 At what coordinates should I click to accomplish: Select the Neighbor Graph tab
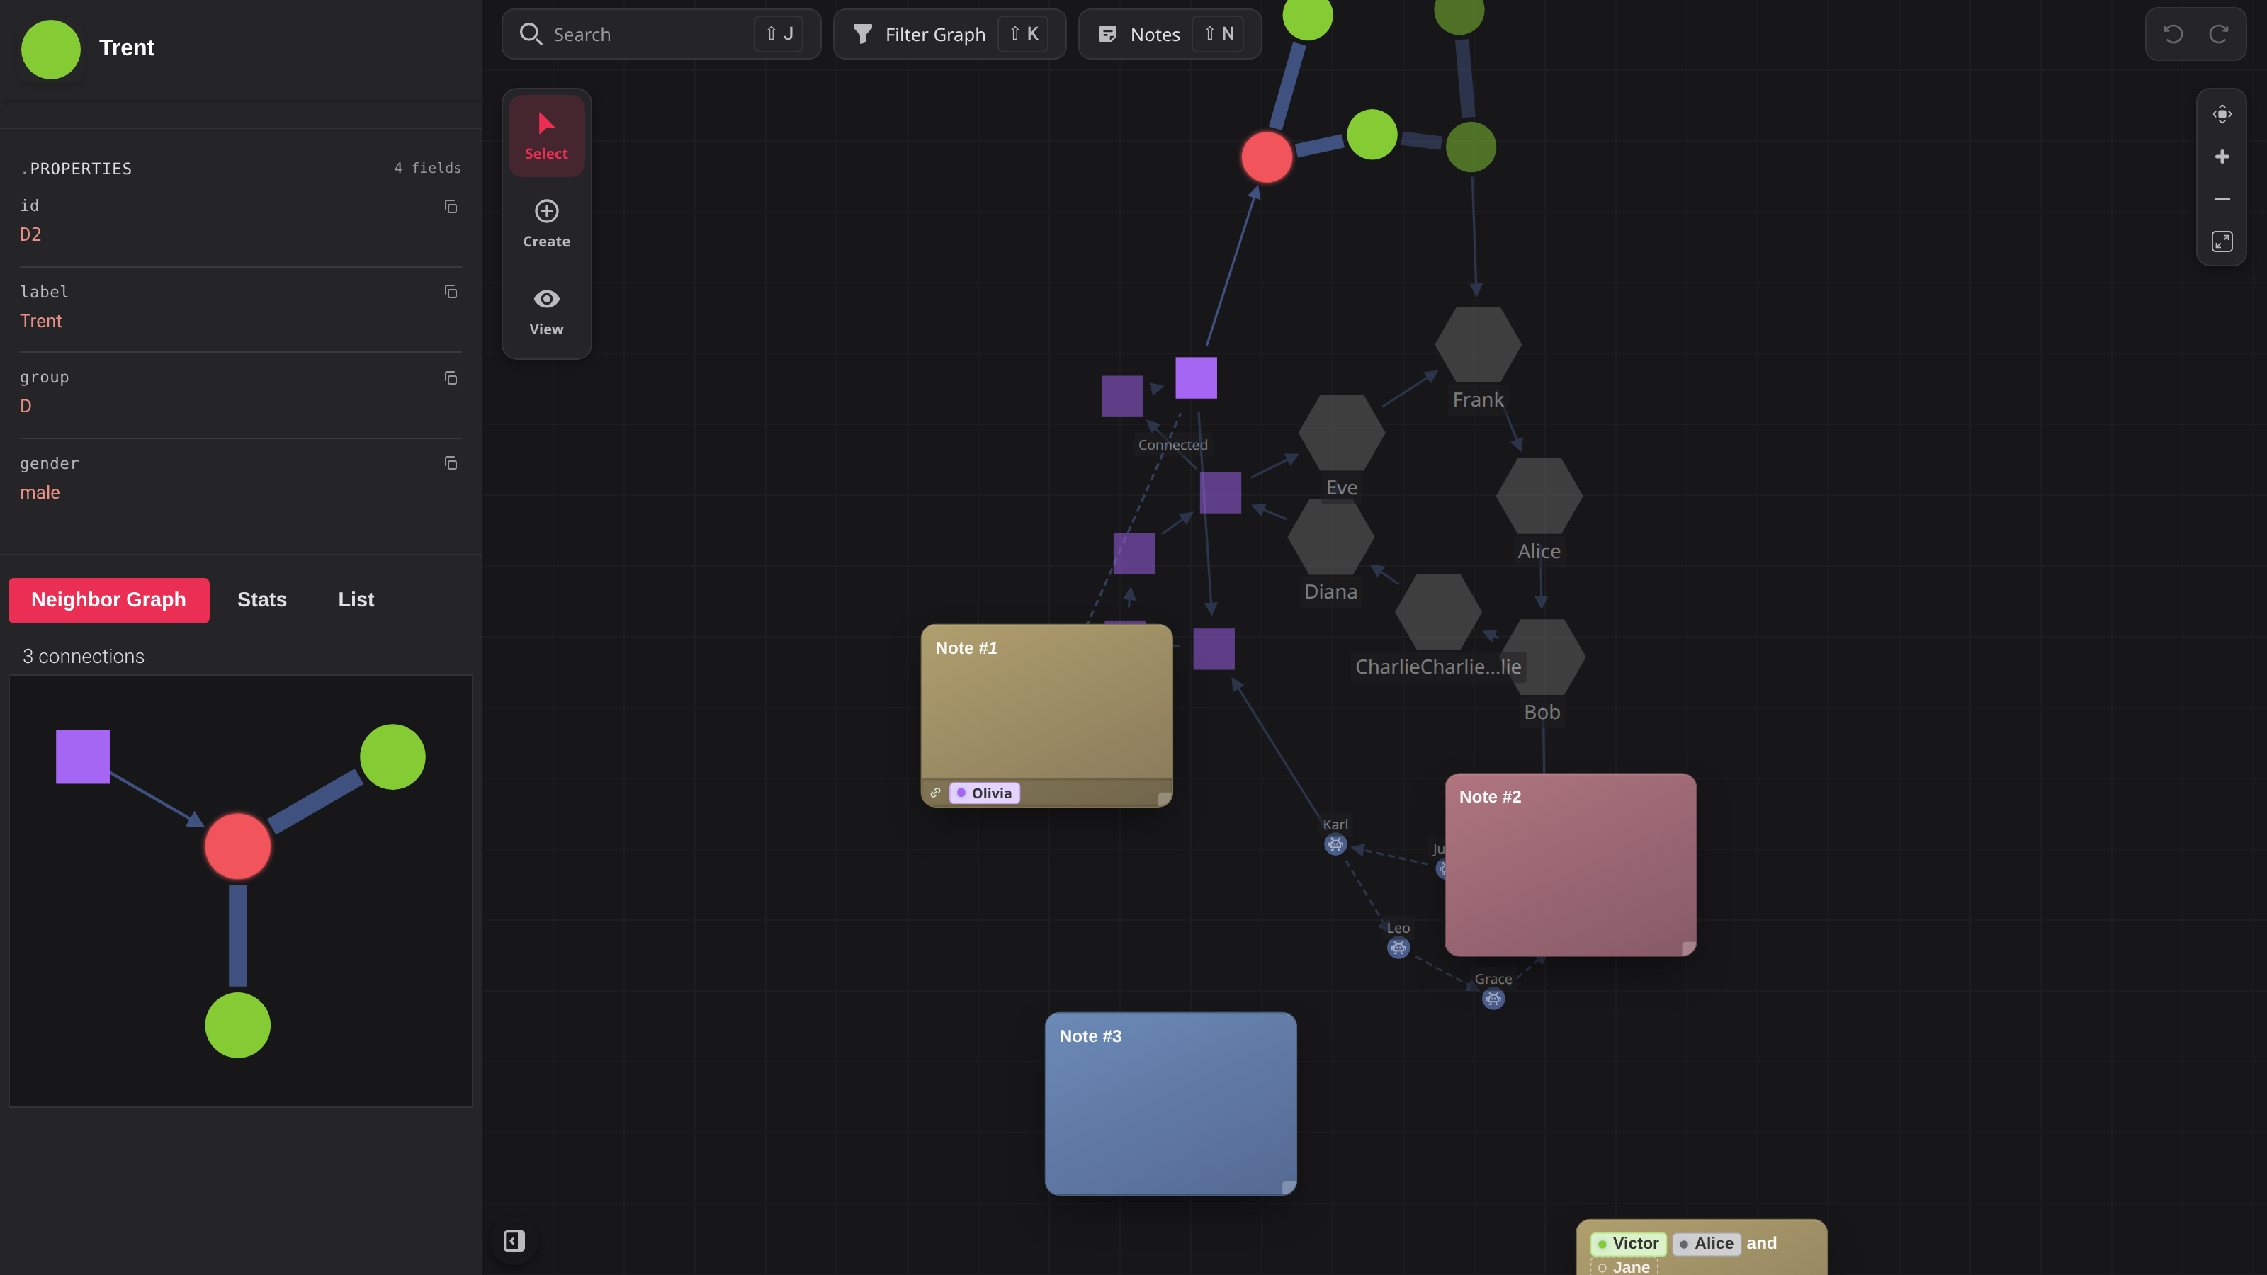108,600
